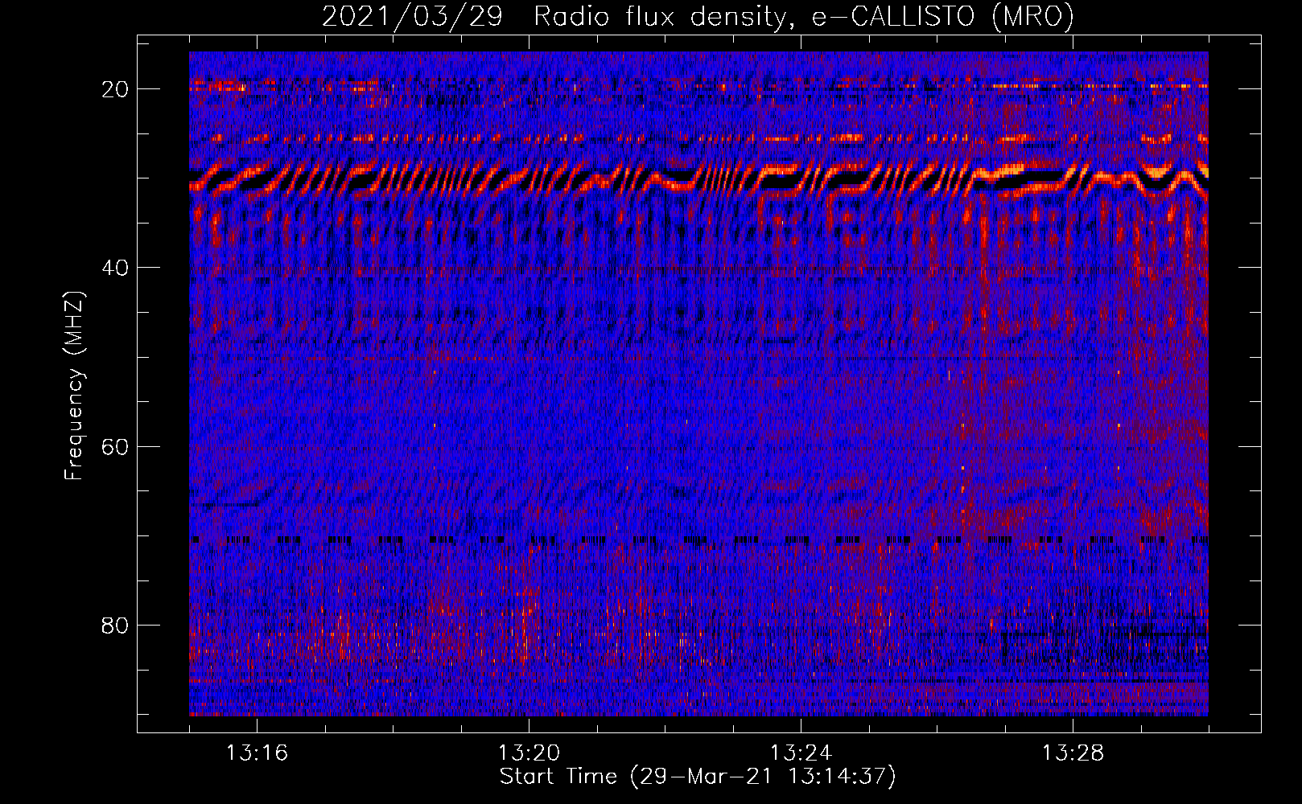
Task: Click the 13:28 time tick label
Action: point(1073,753)
